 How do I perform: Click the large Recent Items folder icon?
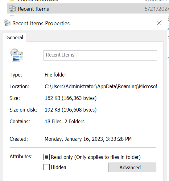click(x=17, y=55)
